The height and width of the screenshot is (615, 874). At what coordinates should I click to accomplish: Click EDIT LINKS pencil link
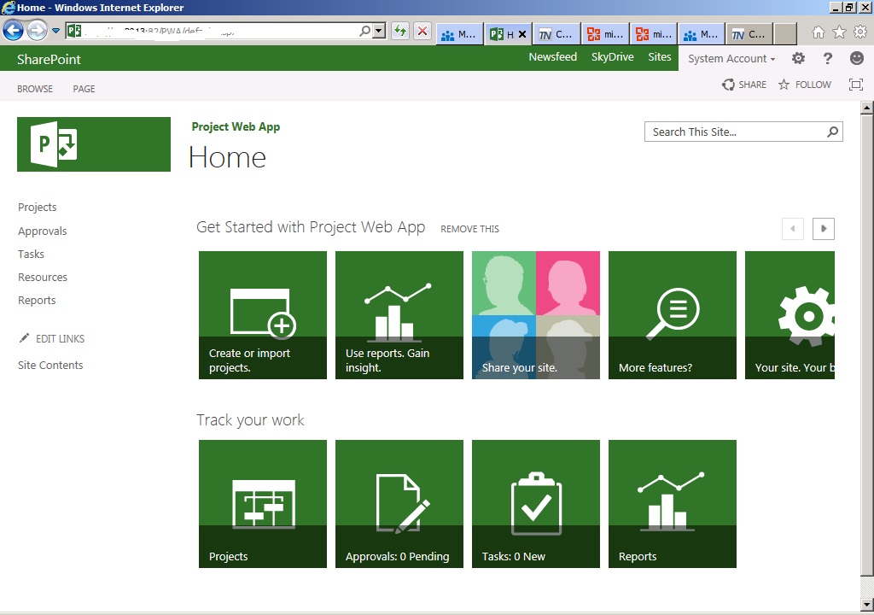point(52,339)
